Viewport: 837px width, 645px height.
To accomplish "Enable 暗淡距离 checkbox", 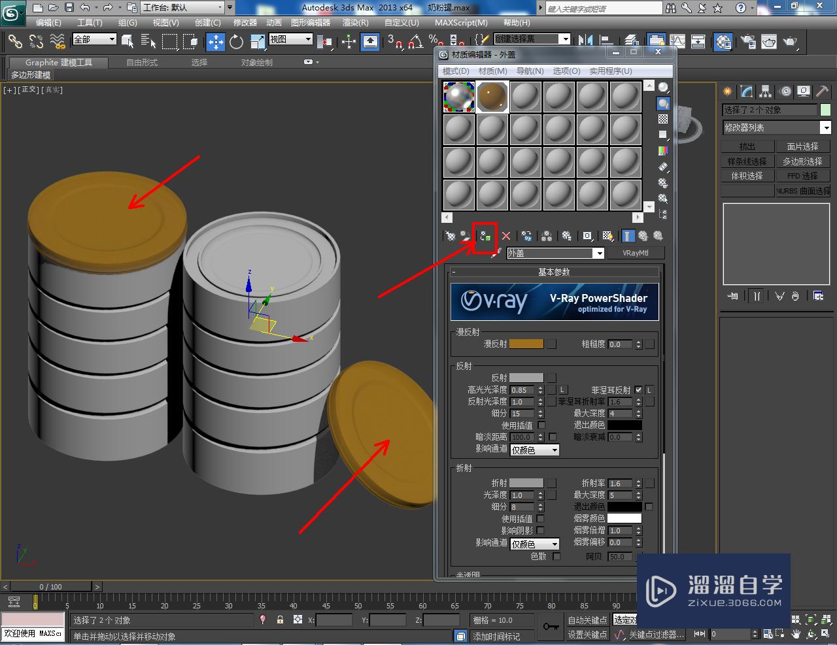I will coord(553,437).
